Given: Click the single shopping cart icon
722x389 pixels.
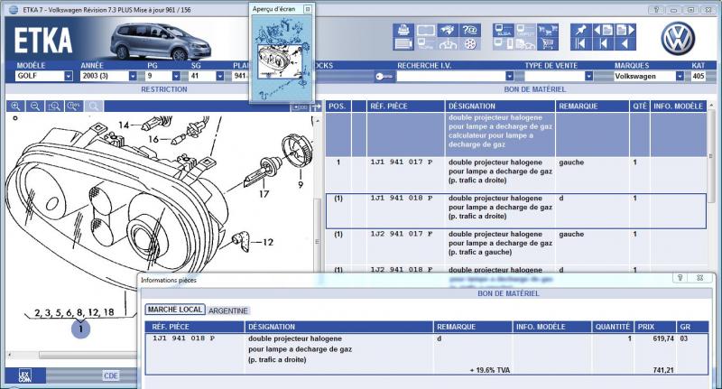Looking at the screenshot, I should click(547, 44).
